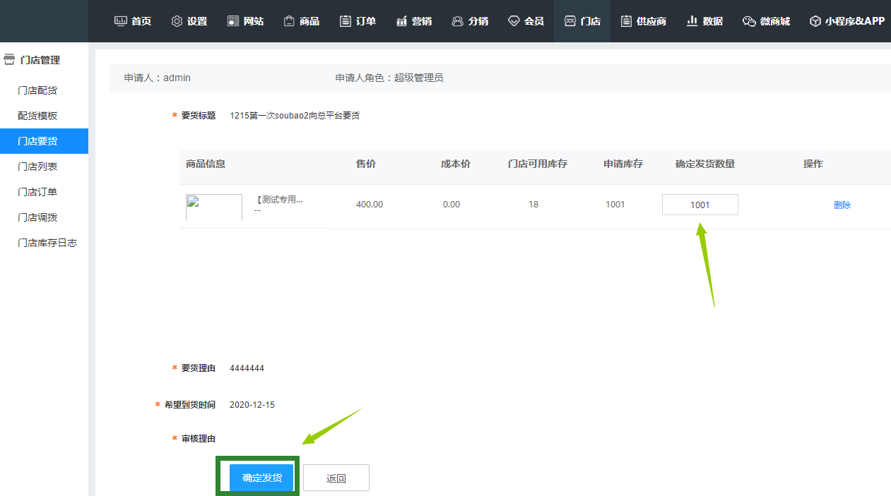
Task: Select 门店配货 in the sidebar menu
Action: point(39,90)
